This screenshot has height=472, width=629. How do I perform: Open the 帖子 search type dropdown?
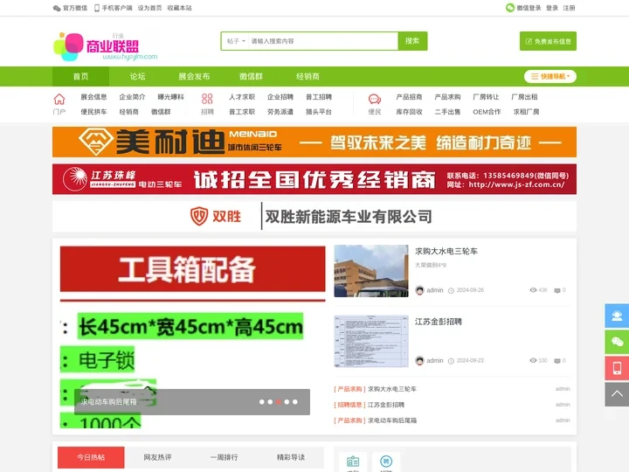pyautogui.click(x=236, y=41)
